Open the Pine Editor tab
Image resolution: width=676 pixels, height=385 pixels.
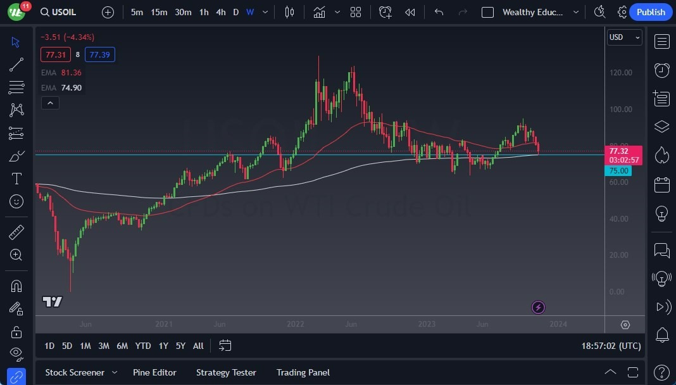[154, 372]
